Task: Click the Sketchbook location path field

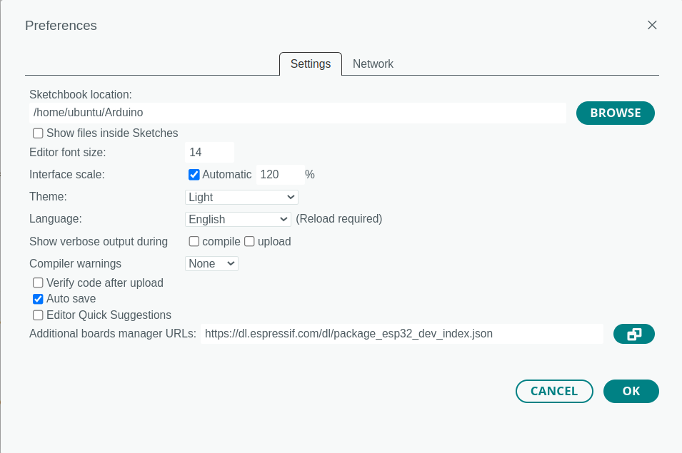Action: click(298, 113)
